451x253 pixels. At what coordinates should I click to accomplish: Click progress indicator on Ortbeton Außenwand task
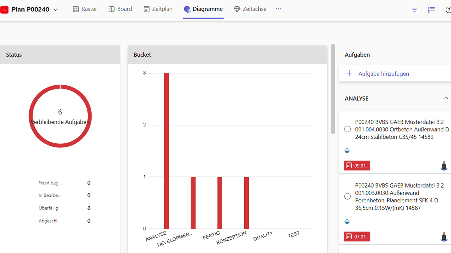[x=347, y=151]
